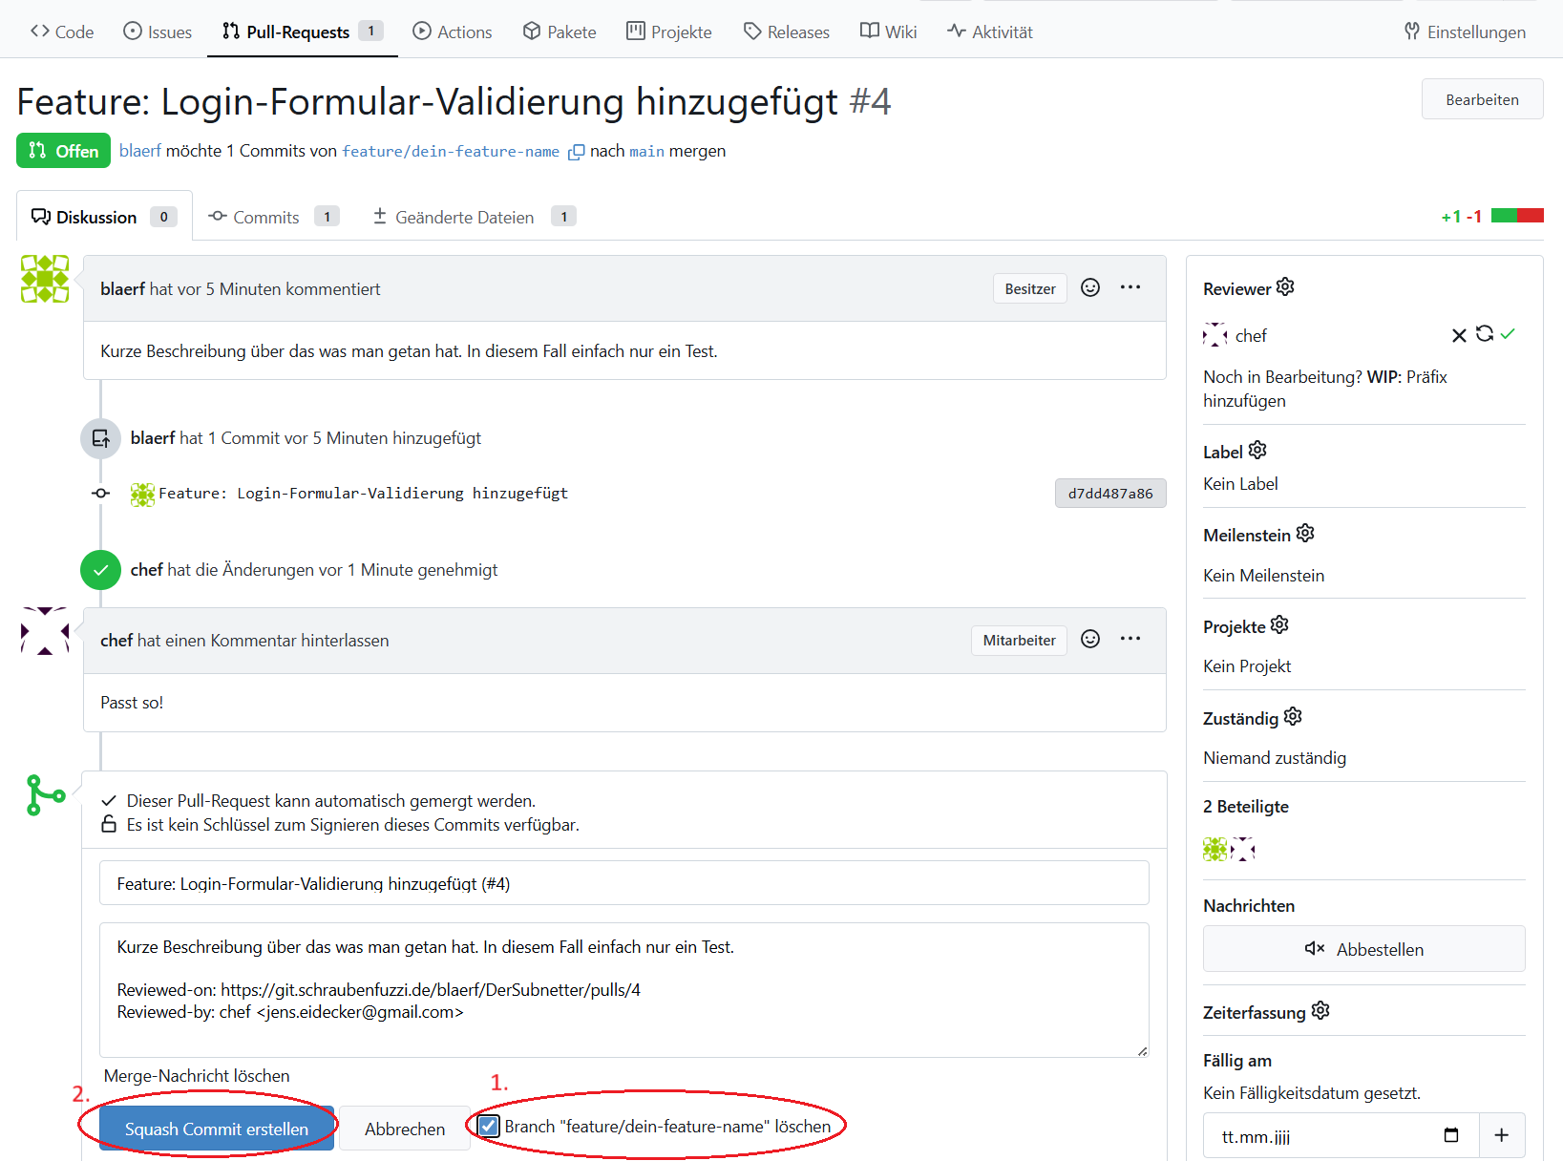Click the Label settings gear icon
1563x1161 pixels.
click(1257, 451)
